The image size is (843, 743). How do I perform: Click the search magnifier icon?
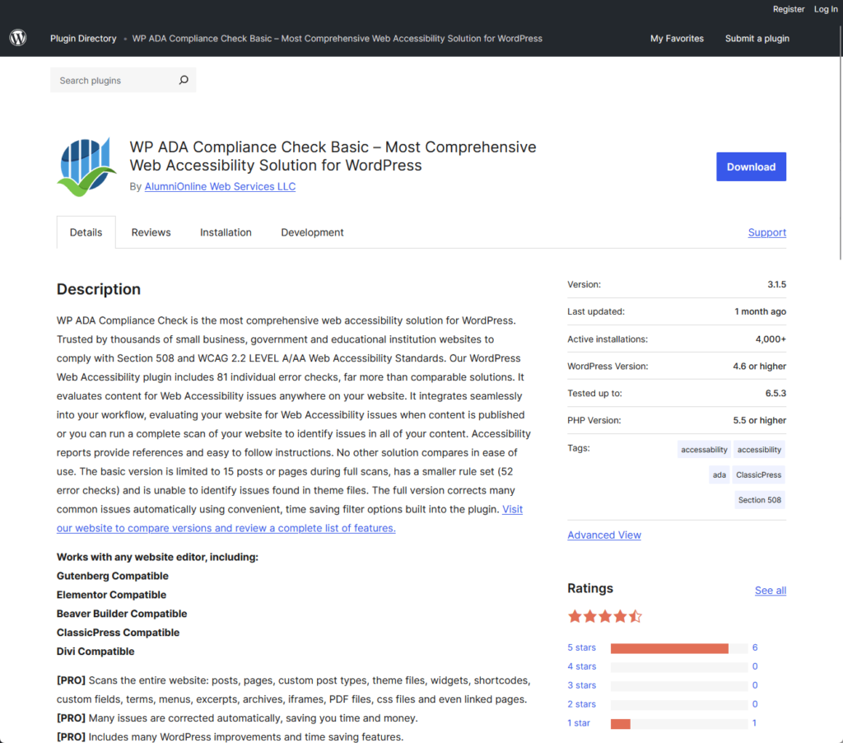(x=184, y=80)
